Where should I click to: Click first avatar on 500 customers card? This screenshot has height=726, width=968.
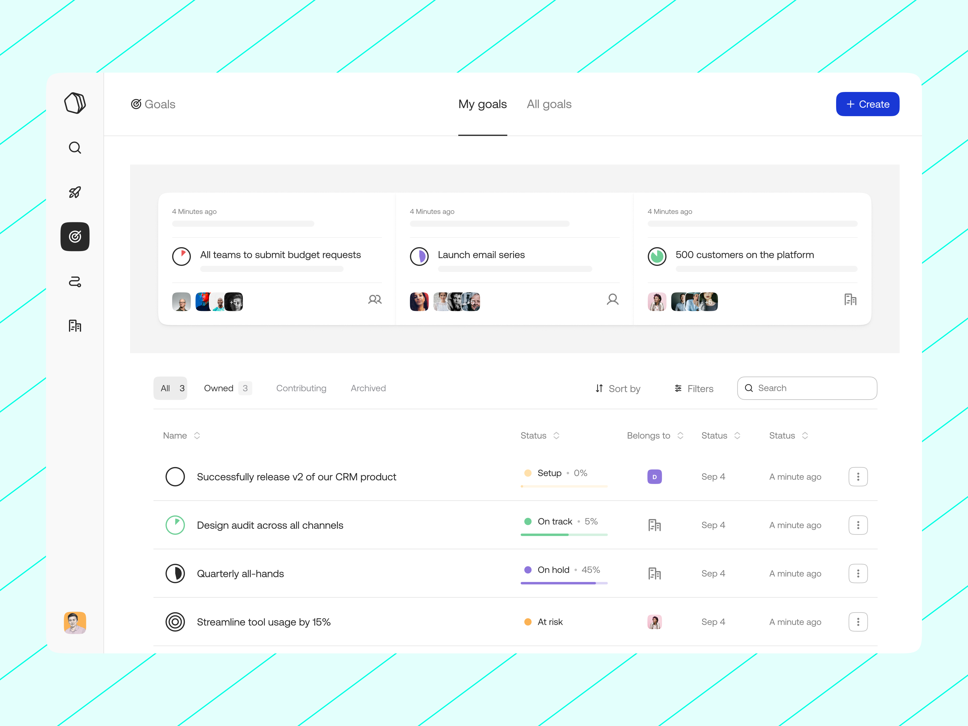[x=656, y=302]
